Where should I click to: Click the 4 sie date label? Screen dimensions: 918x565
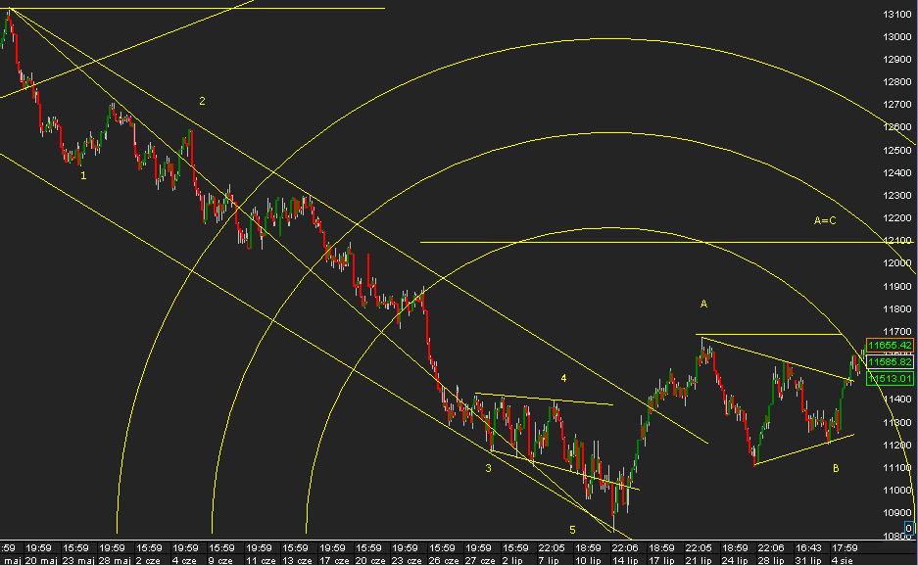(843, 560)
